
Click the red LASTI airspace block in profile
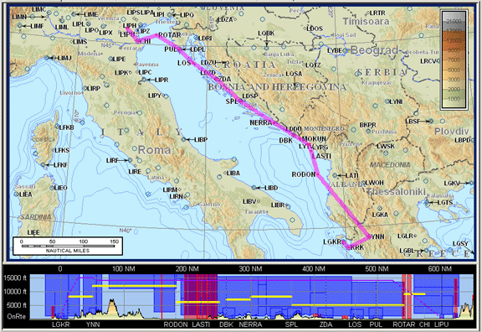pyautogui.click(x=201, y=296)
